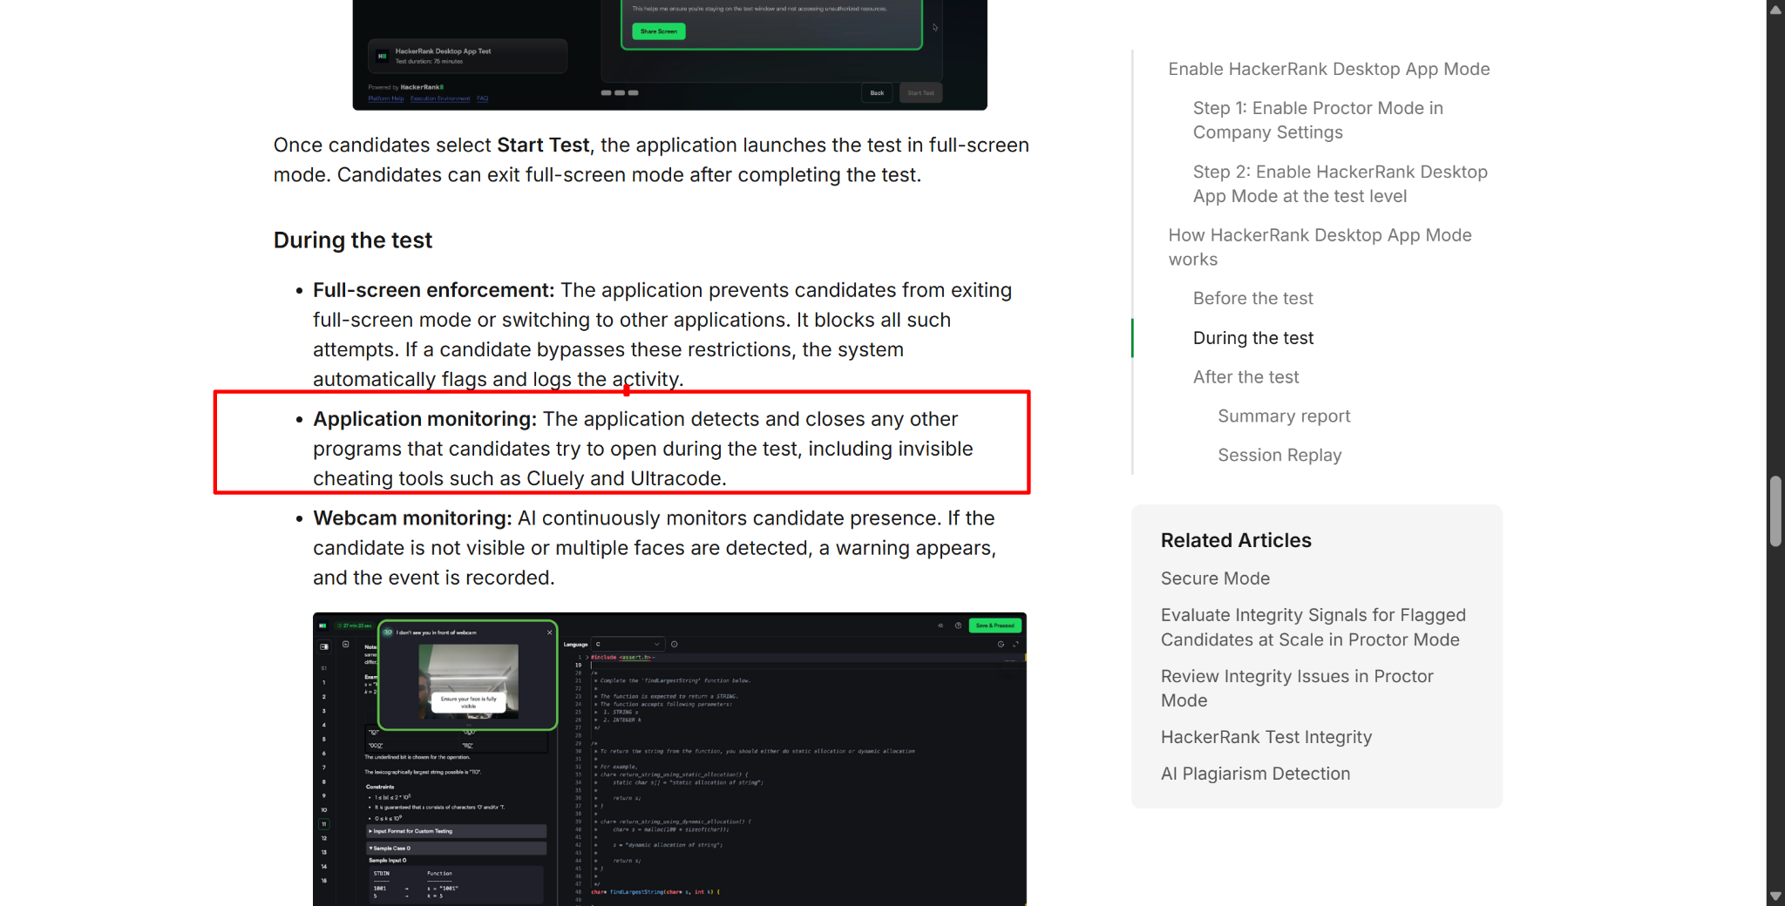Screen dimensions: 1785x906
Task: Click the green Share Screen button
Action: pos(659,31)
